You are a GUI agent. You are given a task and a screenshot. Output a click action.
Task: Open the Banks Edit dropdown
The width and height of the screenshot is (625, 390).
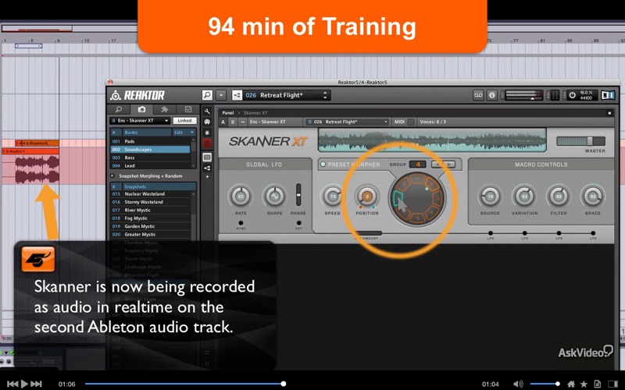pos(184,132)
